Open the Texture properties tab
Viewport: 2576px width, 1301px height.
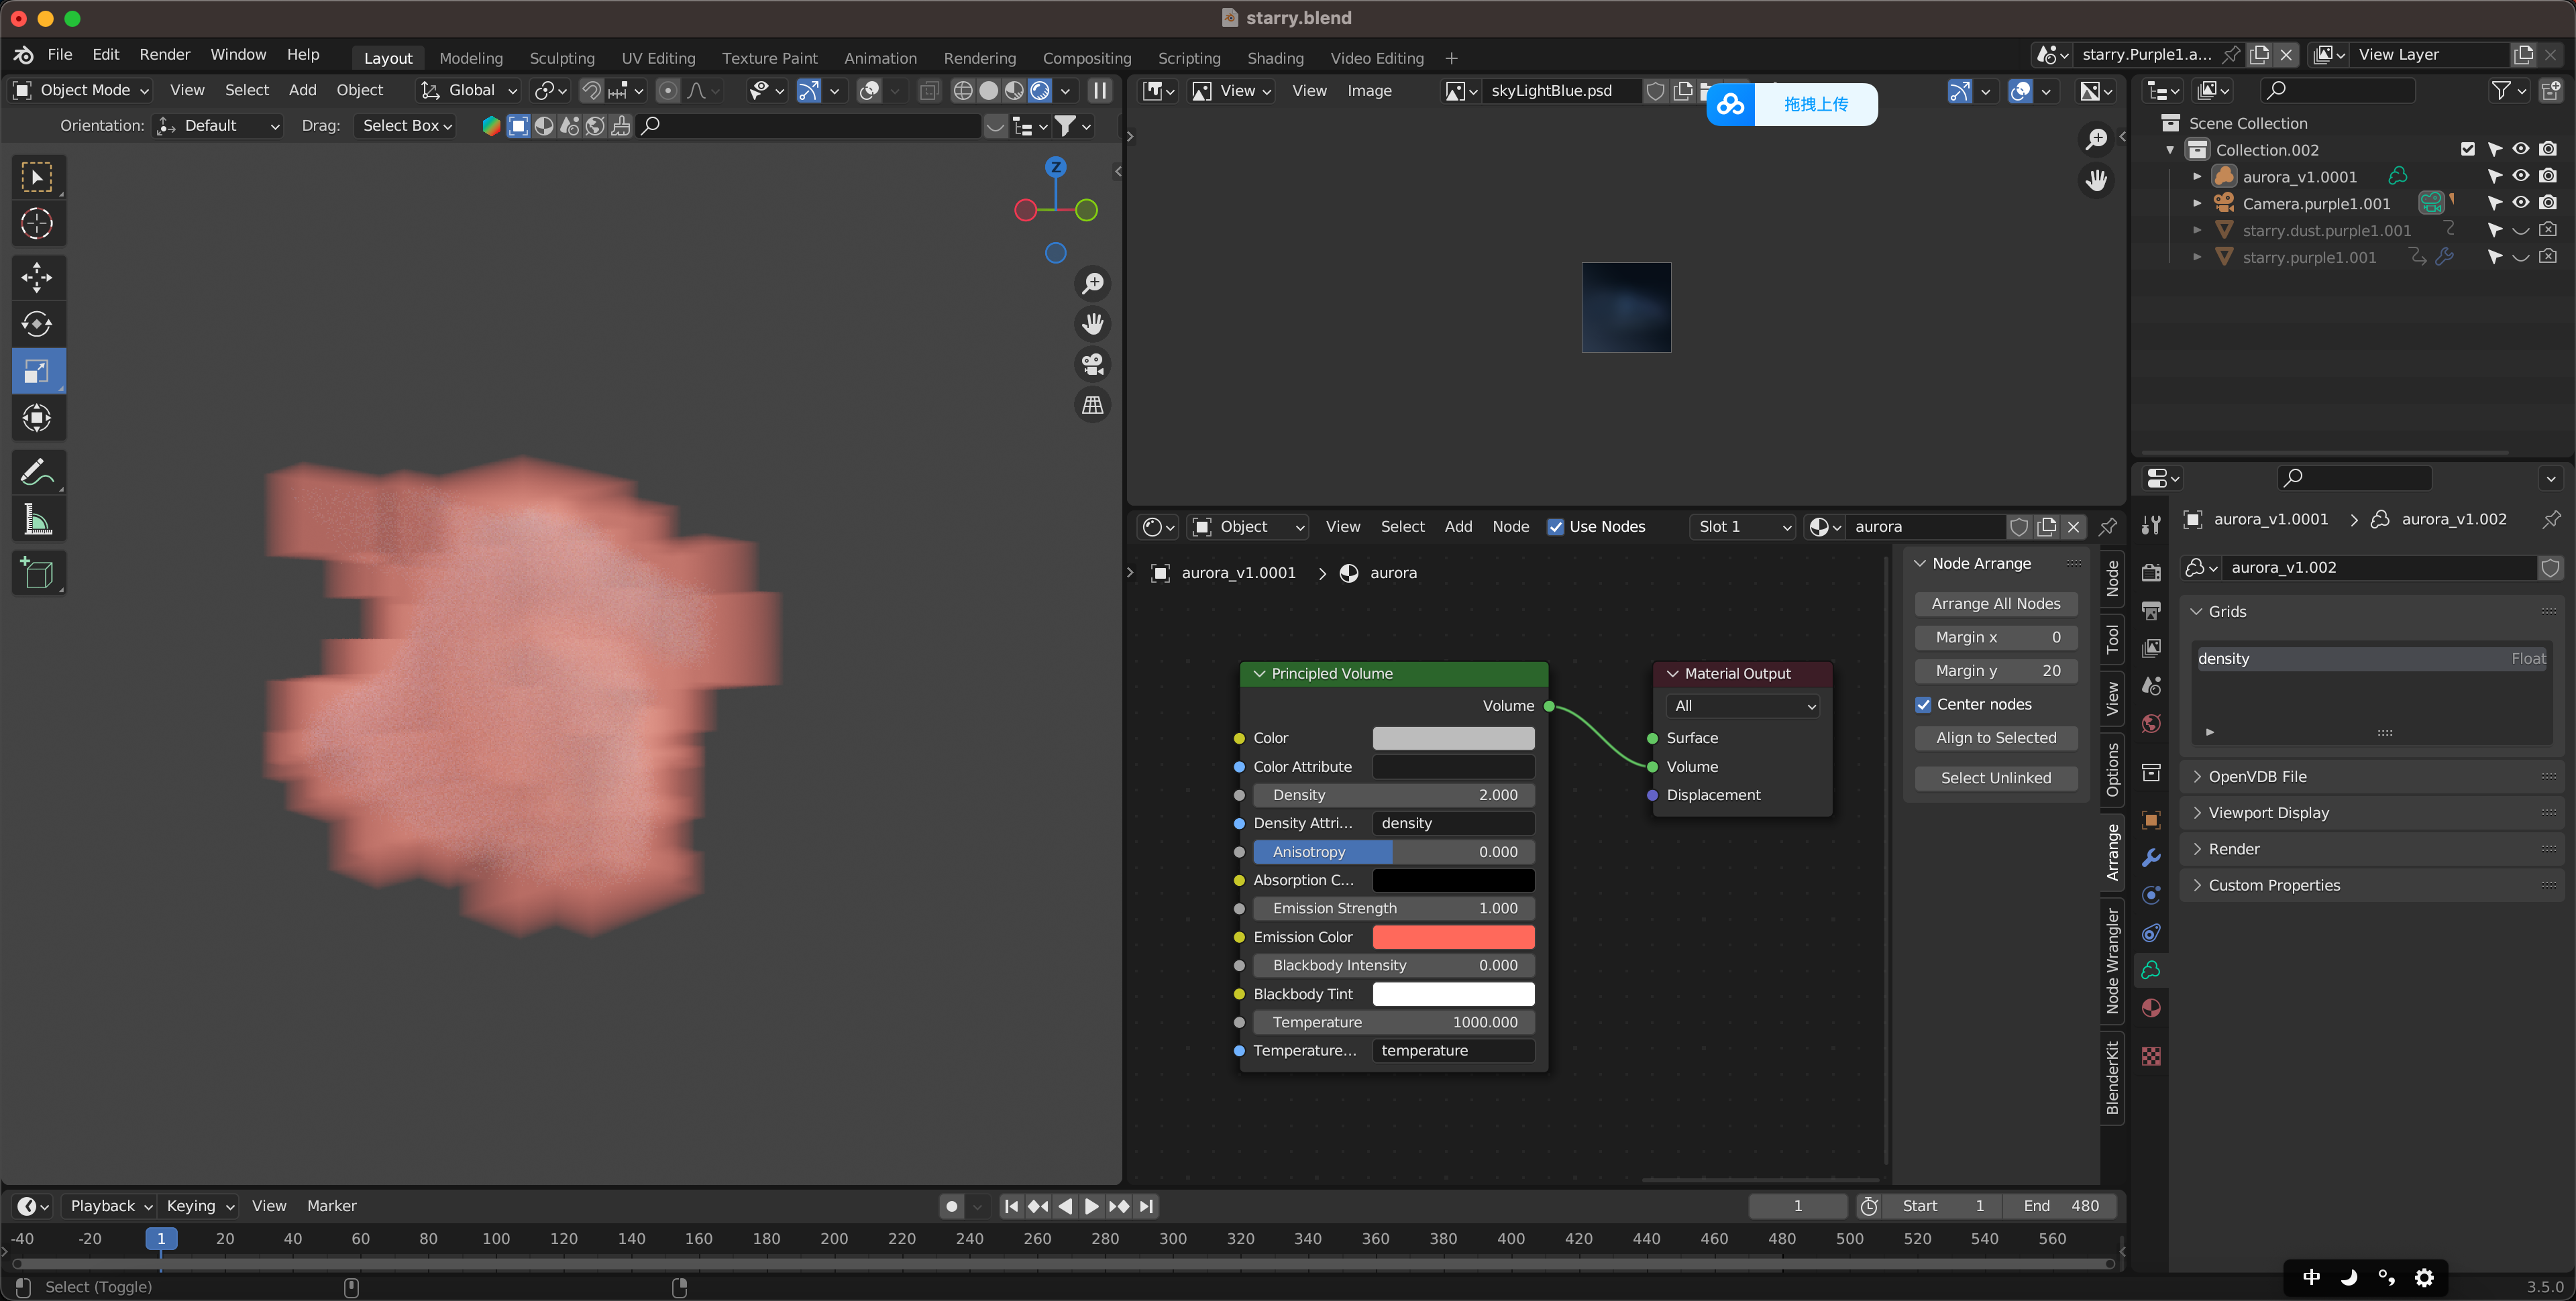coord(2151,1056)
